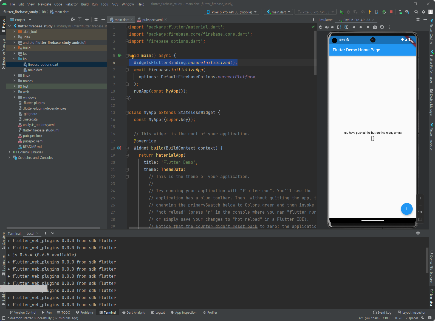
Task: Open emulator extended controls three-dot menu
Action: 389,27
